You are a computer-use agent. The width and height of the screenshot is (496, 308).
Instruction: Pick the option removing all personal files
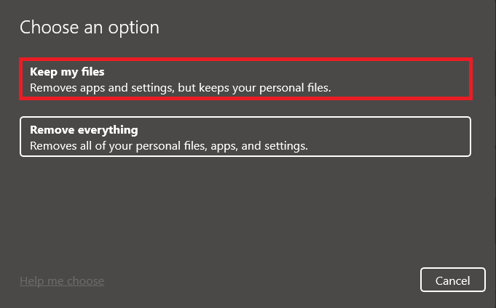pos(245,137)
